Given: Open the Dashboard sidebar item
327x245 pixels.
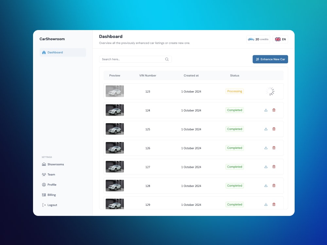Looking at the screenshot, I should (62, 52).
